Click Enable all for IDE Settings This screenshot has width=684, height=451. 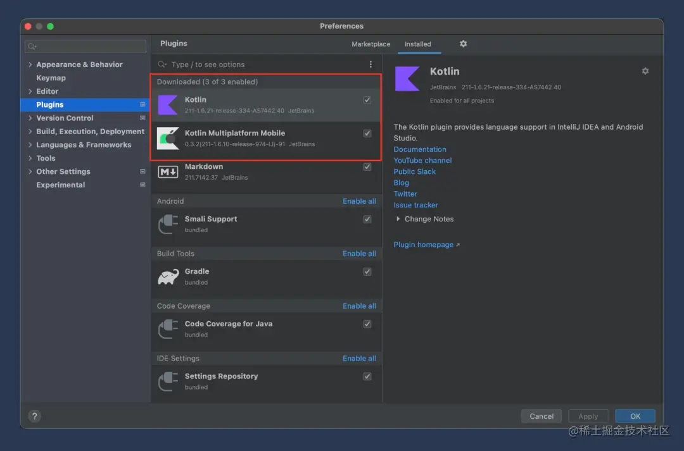click(x=359, y=358)
